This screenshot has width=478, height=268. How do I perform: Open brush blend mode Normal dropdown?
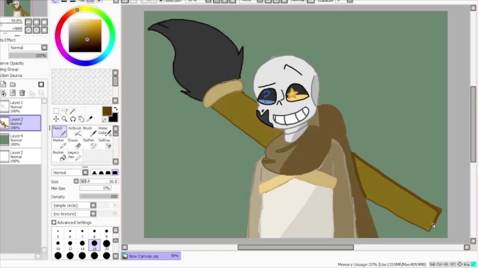pyautogui.click(x=70, y=173)
